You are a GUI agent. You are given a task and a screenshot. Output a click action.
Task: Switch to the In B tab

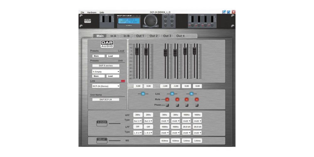(127, 36)
